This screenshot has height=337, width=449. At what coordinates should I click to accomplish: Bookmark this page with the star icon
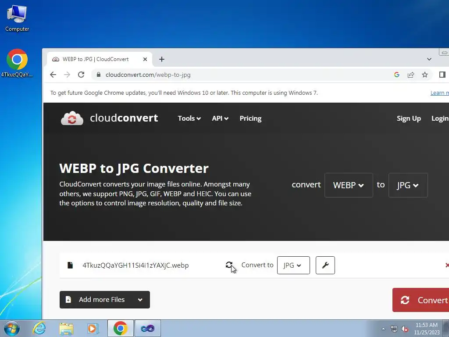coord(425,75)
